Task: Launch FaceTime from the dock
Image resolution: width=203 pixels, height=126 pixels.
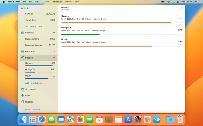Action: point(90,119)
